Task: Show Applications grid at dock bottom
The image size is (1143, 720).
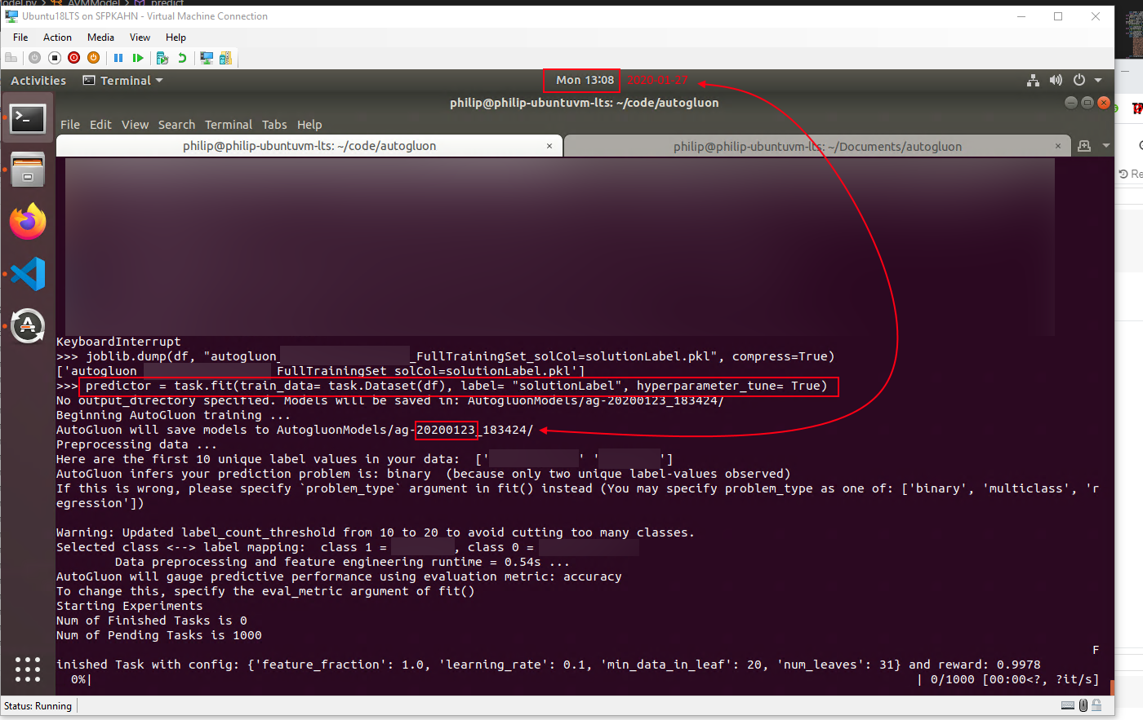Action: coord(28,669)
